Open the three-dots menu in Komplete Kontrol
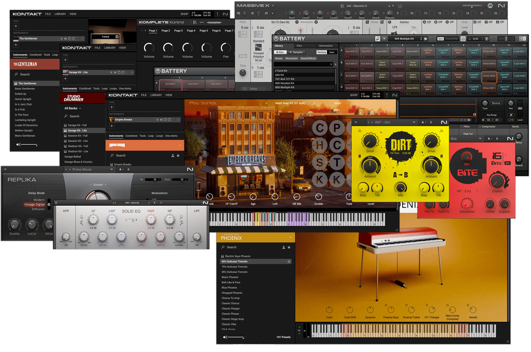Image resolution: width=531 pixels, height=352 pixels. (x=202, y=22)
